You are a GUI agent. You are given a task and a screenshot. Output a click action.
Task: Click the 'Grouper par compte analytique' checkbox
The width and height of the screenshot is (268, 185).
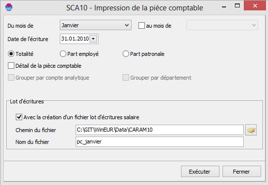(x=11, y=78)
